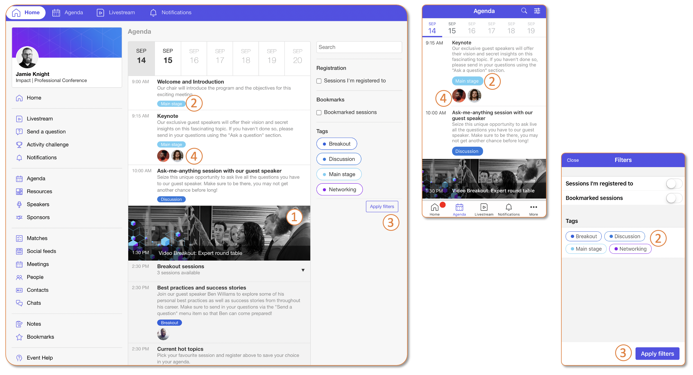Tap the search icon in the mobile Agenda header
This screenshot has width=693, height=375.
click(524, 11)
